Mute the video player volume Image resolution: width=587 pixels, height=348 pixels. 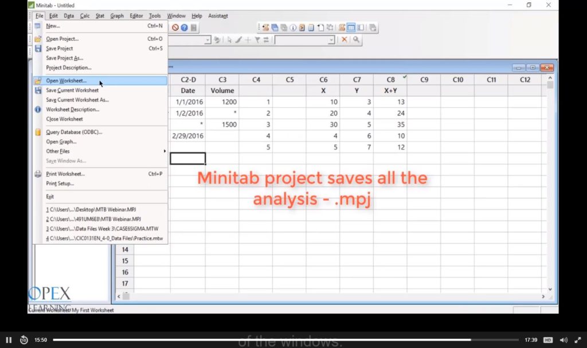[x=563, y=339]
